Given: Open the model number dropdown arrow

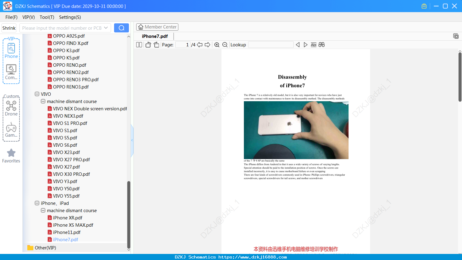Looking at the screenshot, I should click(106, 28).
